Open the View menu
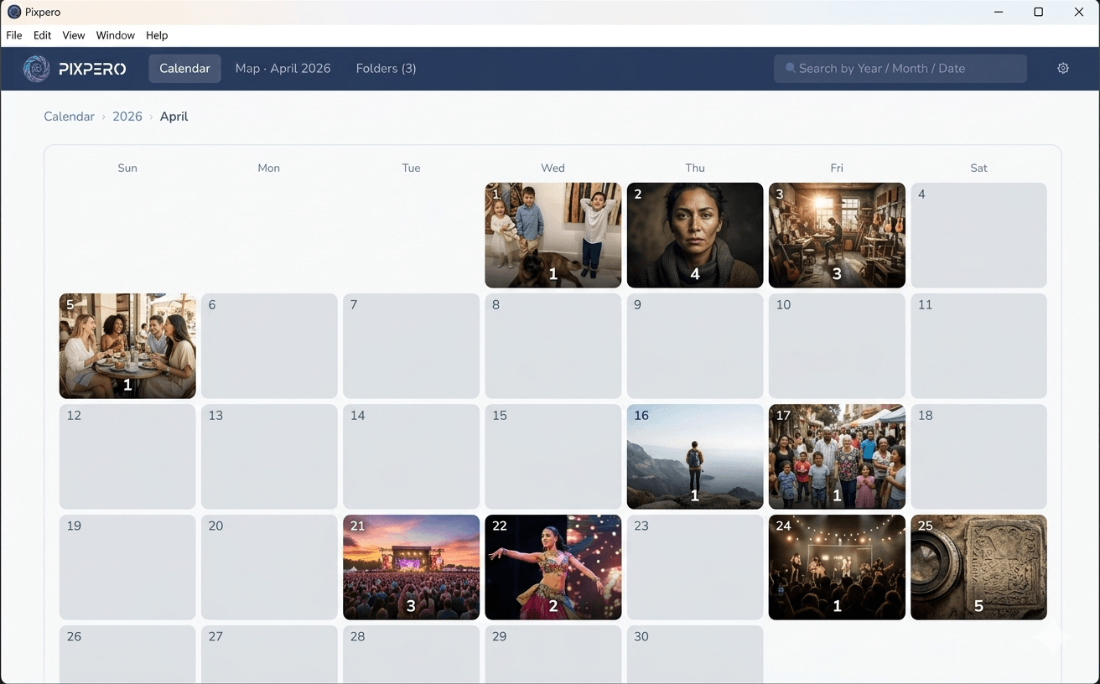This screenshot has width=1100, height=684. tap(74, 35)
